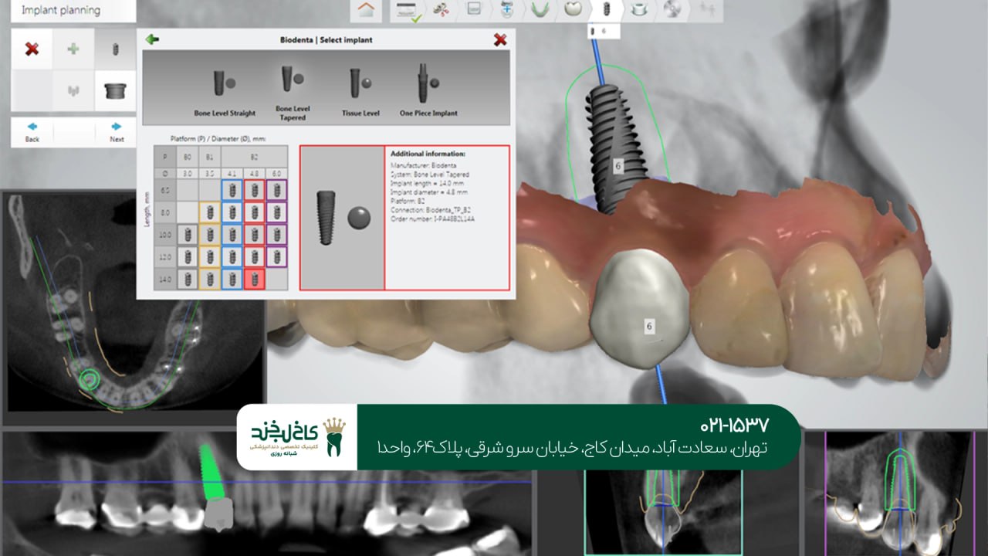Select the 6.0 diameter, 6.0 mm length implant
This screenshot has height=556, width=988.
pyautogui.click(x=276, y=191)
